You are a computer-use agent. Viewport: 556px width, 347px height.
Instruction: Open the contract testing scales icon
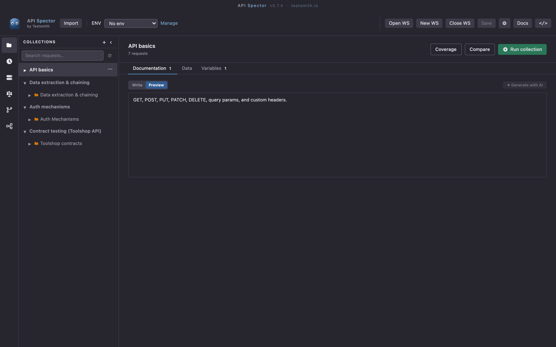[9, 94]
